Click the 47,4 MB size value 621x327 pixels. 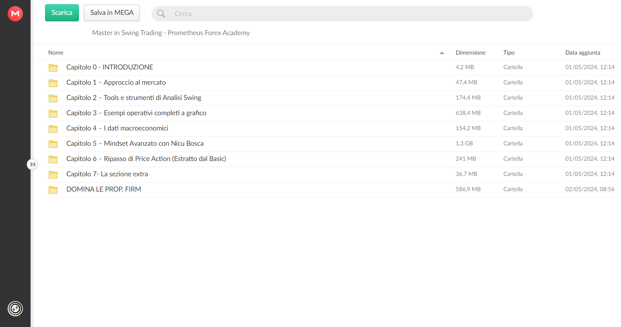(x=466, y=82)
